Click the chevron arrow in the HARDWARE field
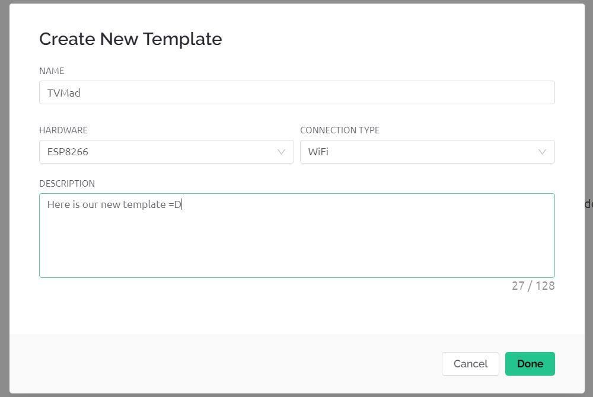The height and width of the screenshot is (397, 593). [282, 152]
